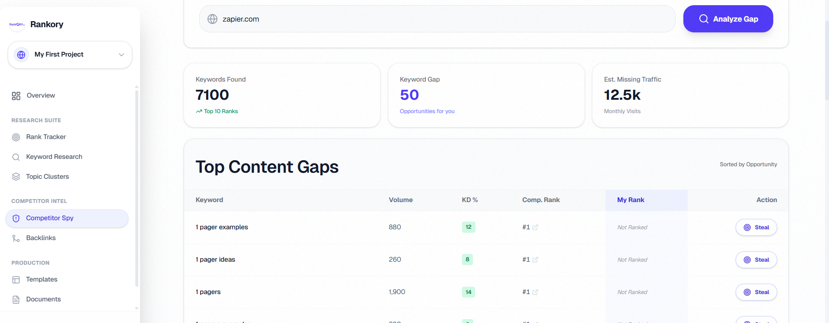Screen dimensions: 829x323
Task: Click the My Rank column header
Action: [631, 200]
